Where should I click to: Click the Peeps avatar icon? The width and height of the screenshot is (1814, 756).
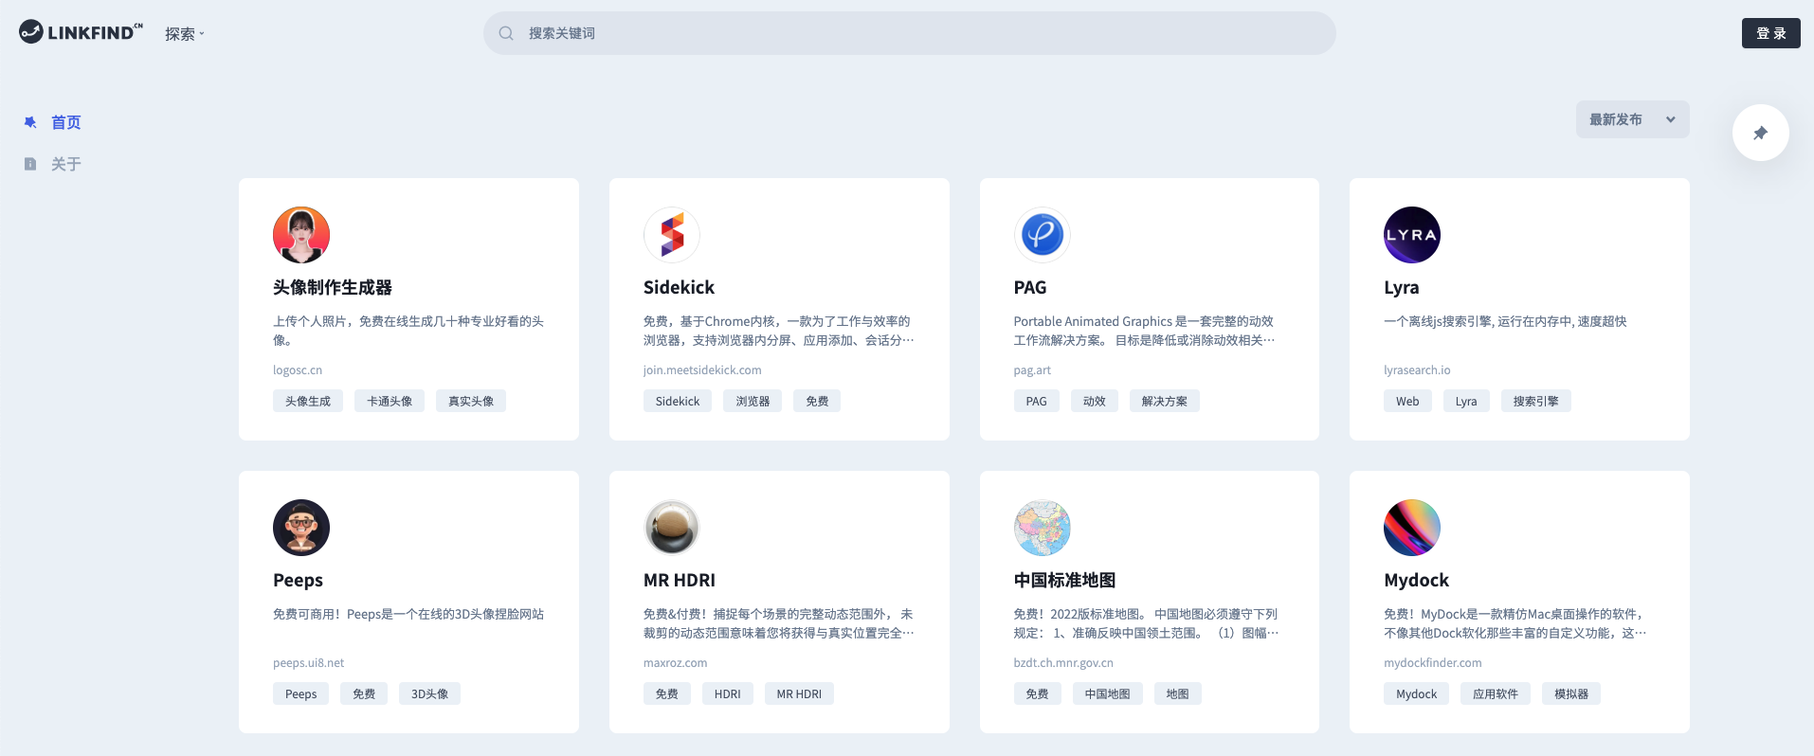point(301,528)
